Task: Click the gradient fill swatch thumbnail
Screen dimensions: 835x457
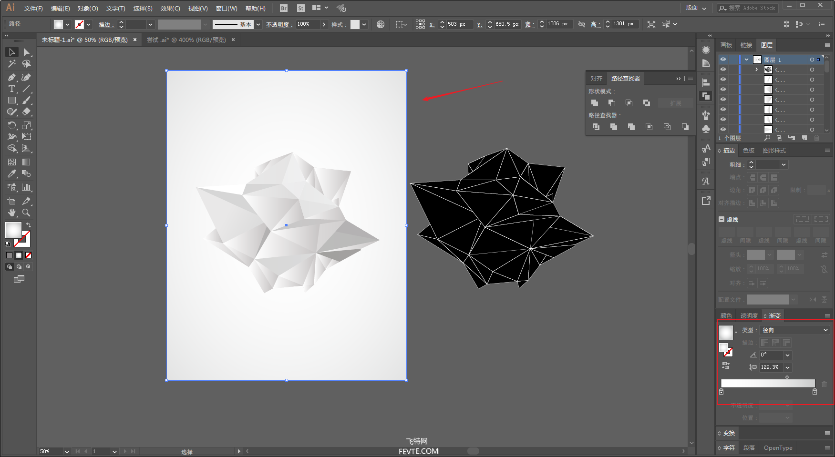Action: [726, 332]
